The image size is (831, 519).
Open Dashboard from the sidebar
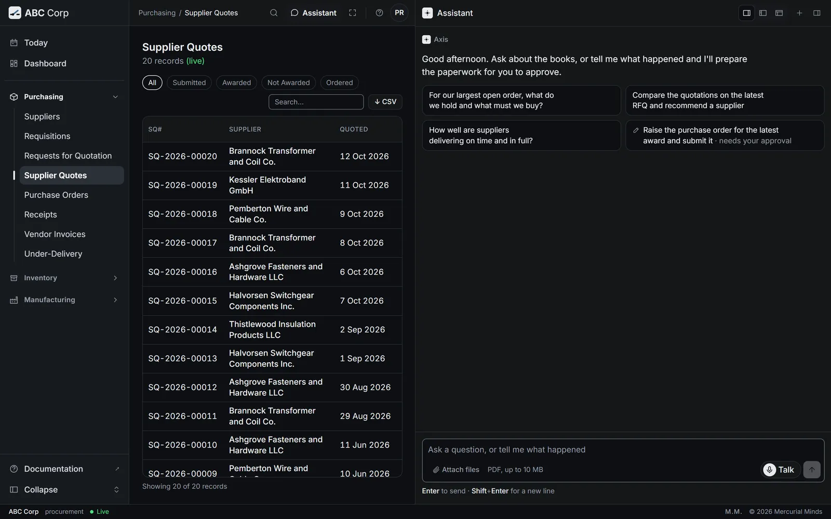[x=64, y=63]
